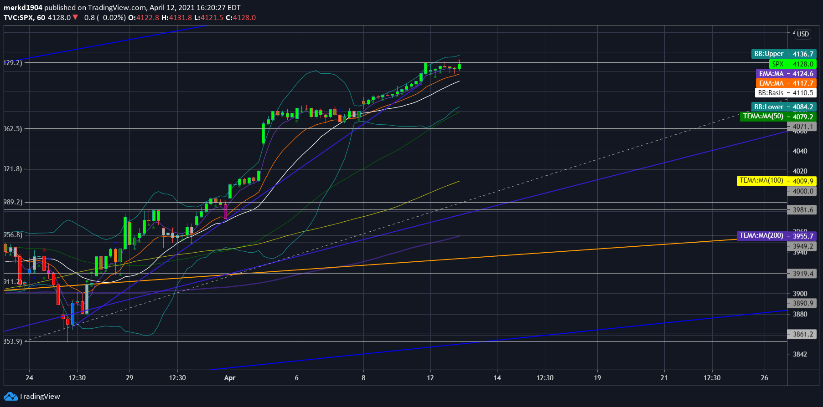Click the TradingView wordmark text
Screen dimensions: 823x407
pyautogui.click(x=40, y=397)
